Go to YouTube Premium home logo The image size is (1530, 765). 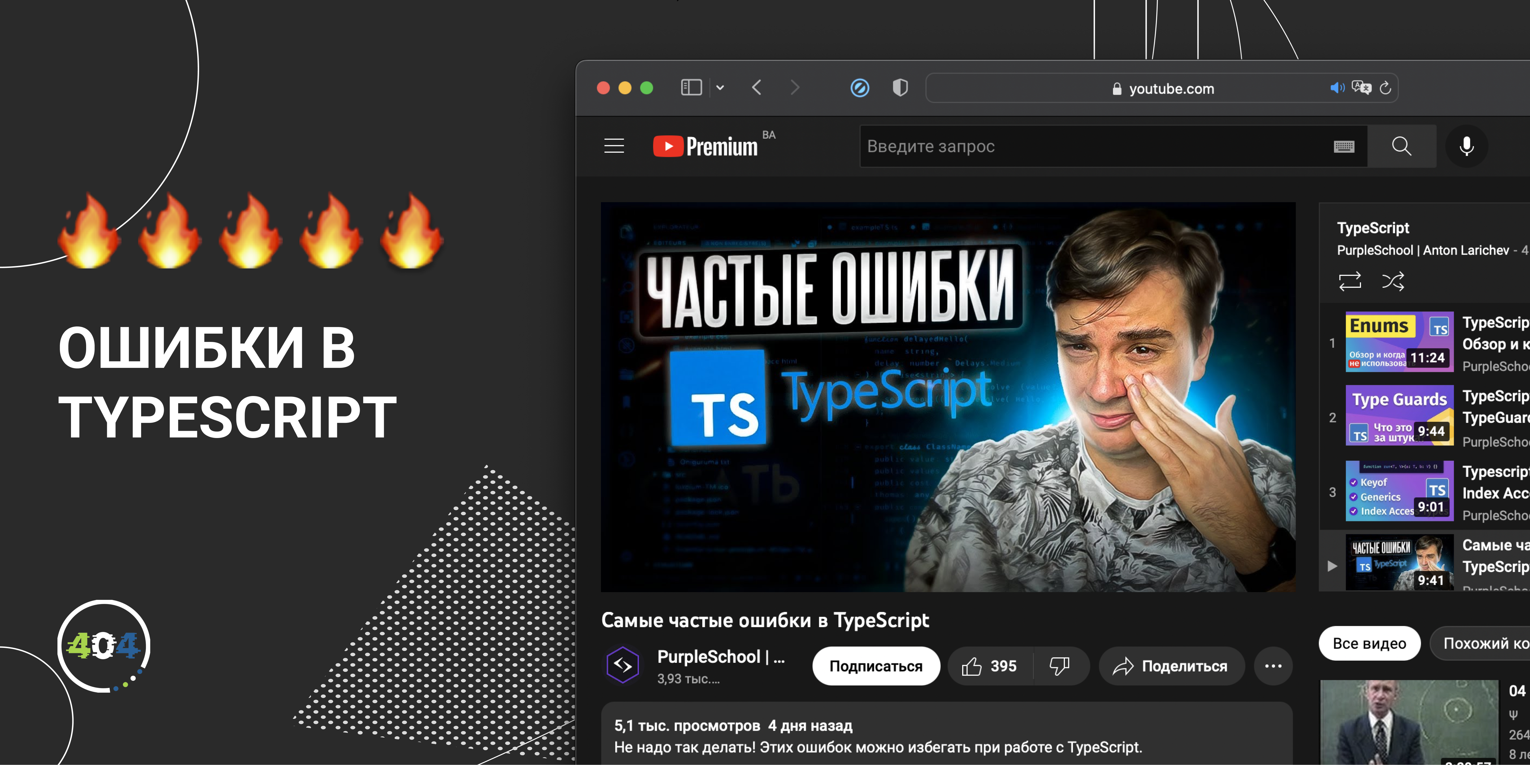(x=706, y=146)
